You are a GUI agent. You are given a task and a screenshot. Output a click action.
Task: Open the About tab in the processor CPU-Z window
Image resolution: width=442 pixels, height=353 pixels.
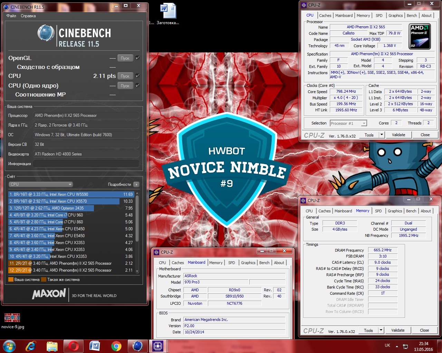tap(426, 16)
